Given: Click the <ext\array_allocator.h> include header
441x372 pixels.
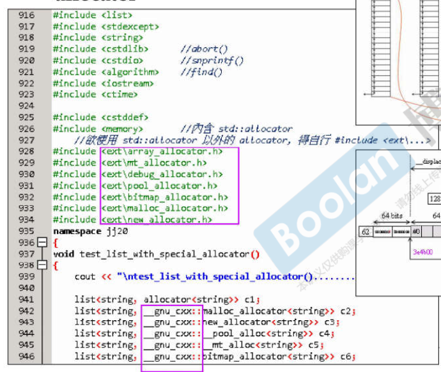Looking at the screenshot, I should pyautogui.click(x=162, y=151).
